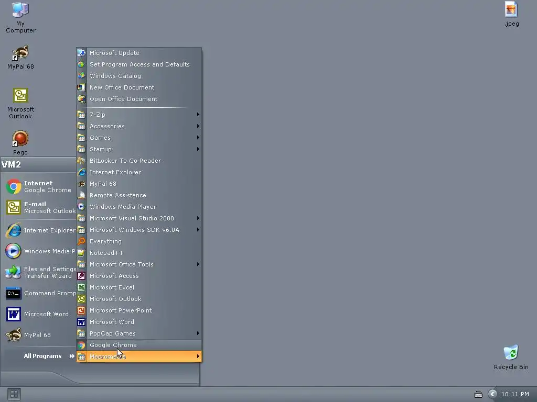Click the 10:11 PM clock
This screenshot has height=402, width=537.
point(515,394)
